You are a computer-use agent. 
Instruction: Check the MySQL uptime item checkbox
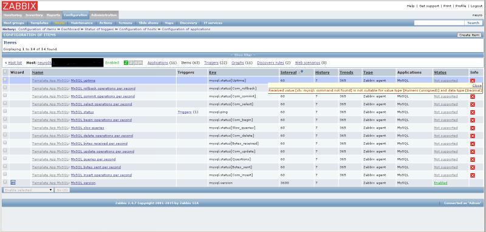click(5, 80)
